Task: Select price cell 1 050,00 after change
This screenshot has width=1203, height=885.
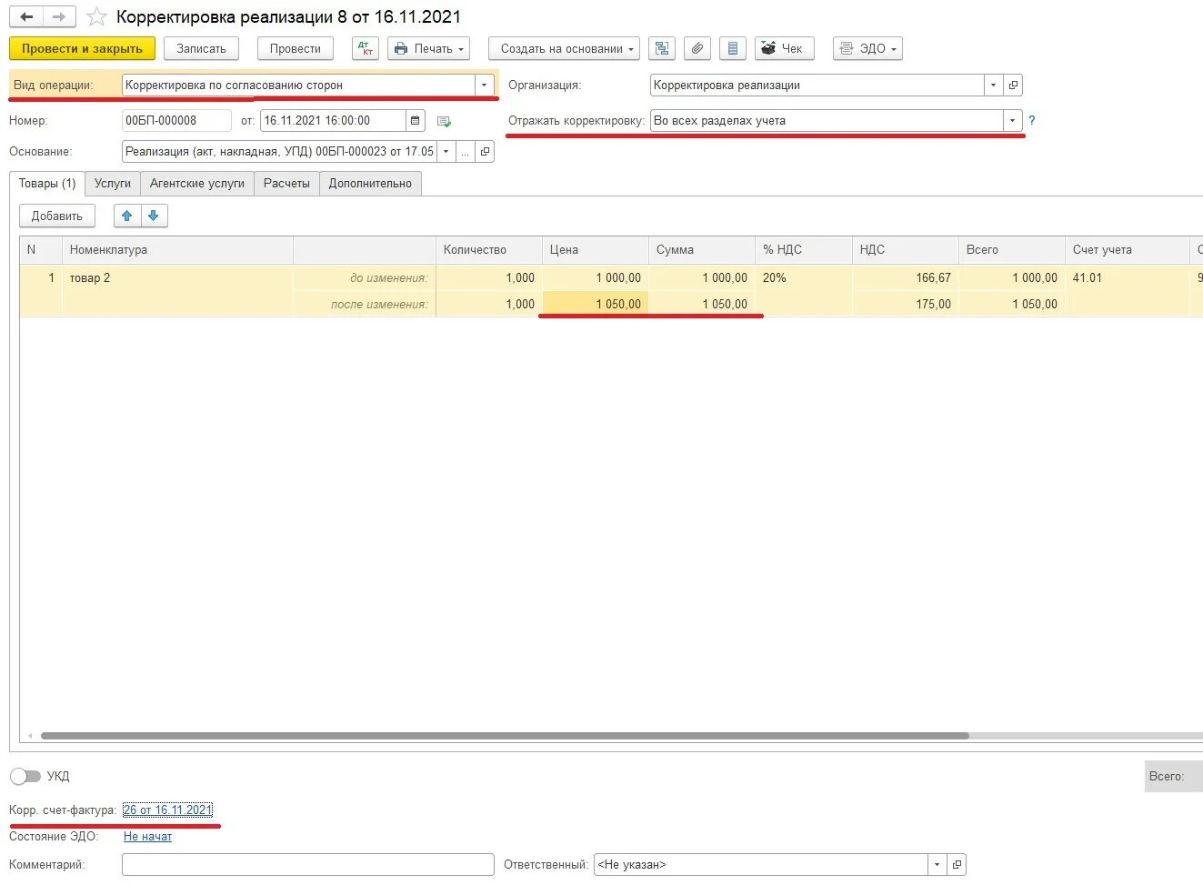Action: point(596,304)
